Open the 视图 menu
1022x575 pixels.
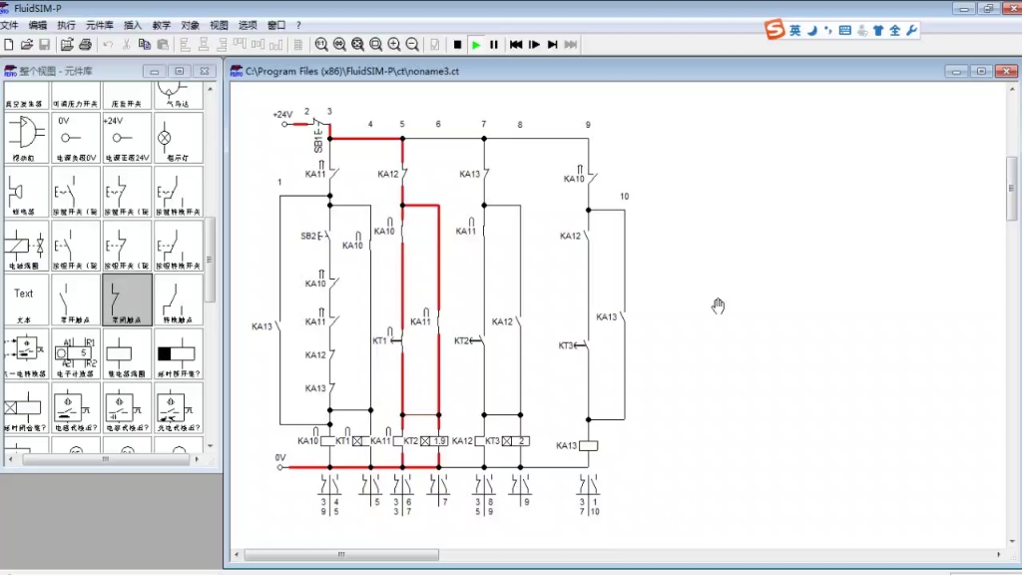(x=219, y=25)
